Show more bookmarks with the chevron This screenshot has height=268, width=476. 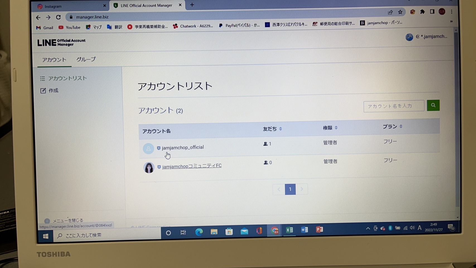coord(451,21)
